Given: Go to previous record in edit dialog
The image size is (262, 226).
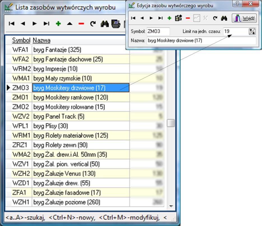Looking at the screenshot, I should [x=142, y=18].
